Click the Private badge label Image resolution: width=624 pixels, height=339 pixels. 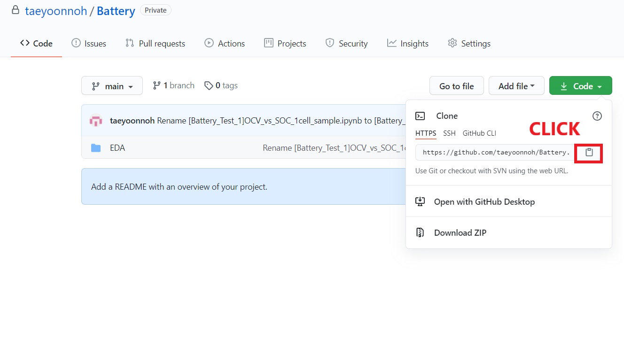pyautogui.click(x=156, y=10)
